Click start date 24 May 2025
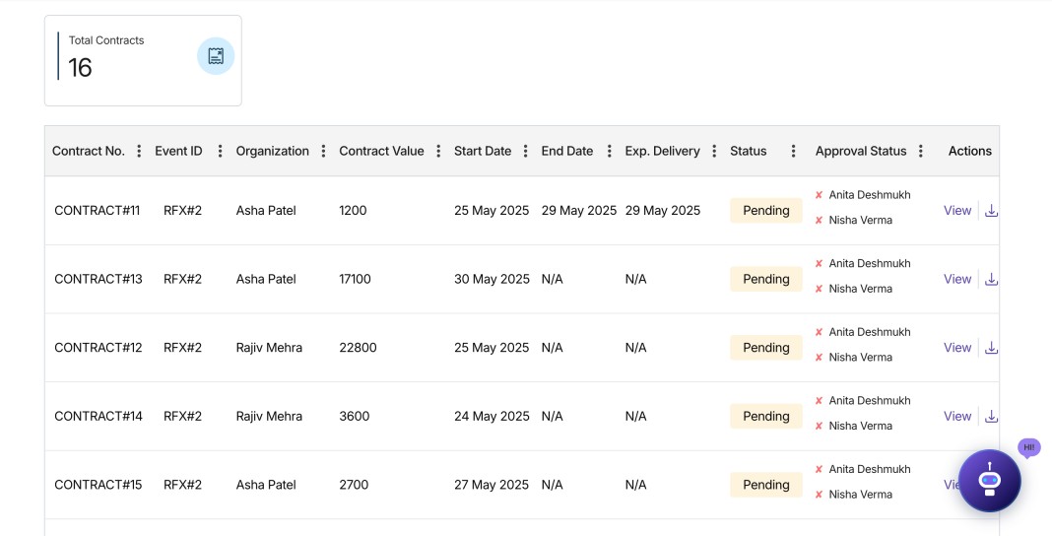This screenshot has height=536, width=1052. pyautogui.click(x=492, y=416)
